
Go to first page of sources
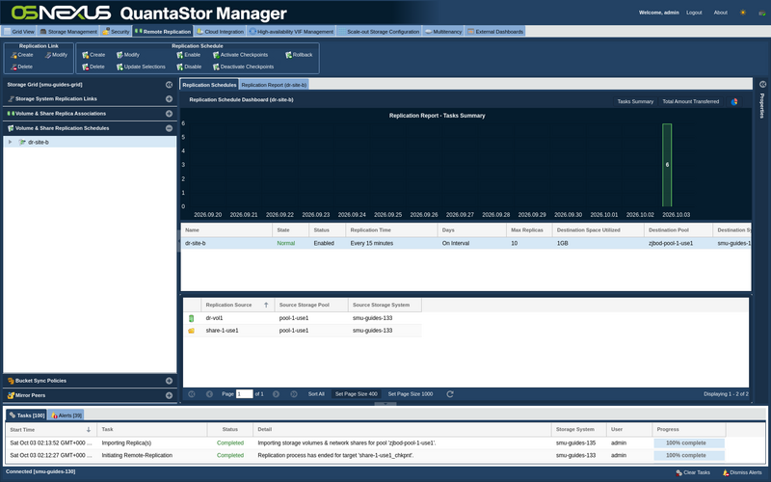pos(192,394)
